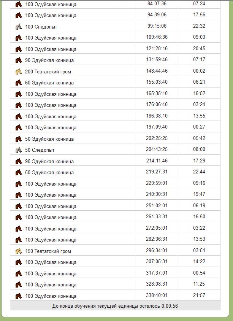The width and height of the screenshot is (233, 321).
Task: Click the finish time 00:02
Action: 199,71
